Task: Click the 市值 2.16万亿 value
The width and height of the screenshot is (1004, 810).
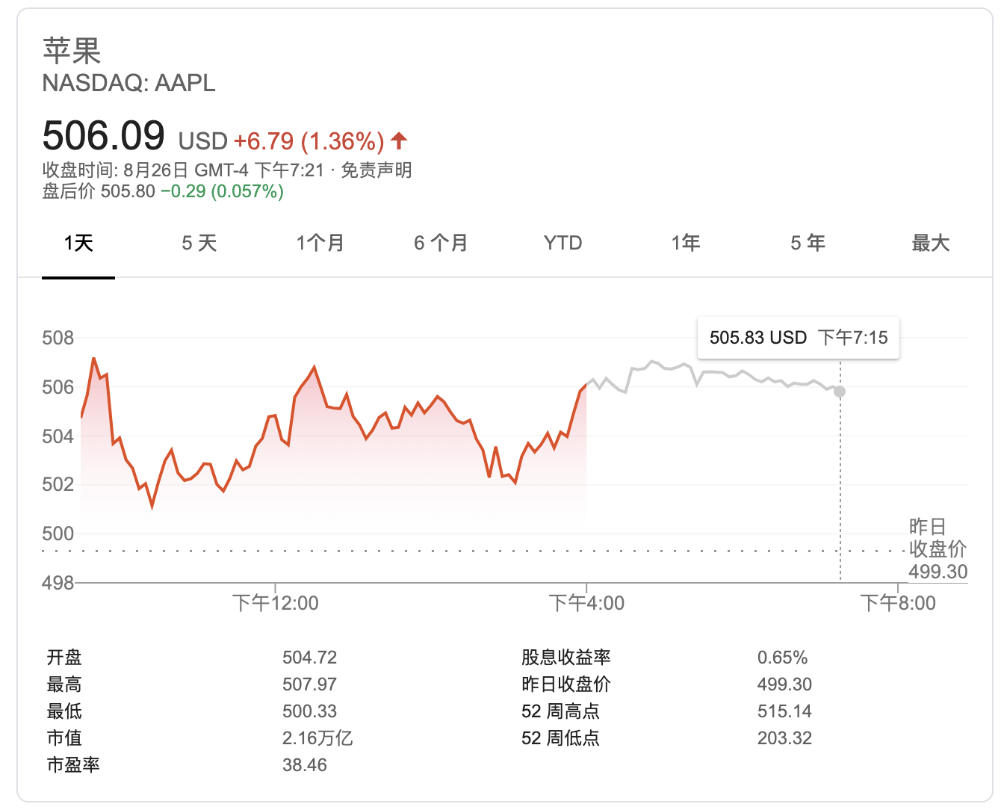Action: click(317, 738)
